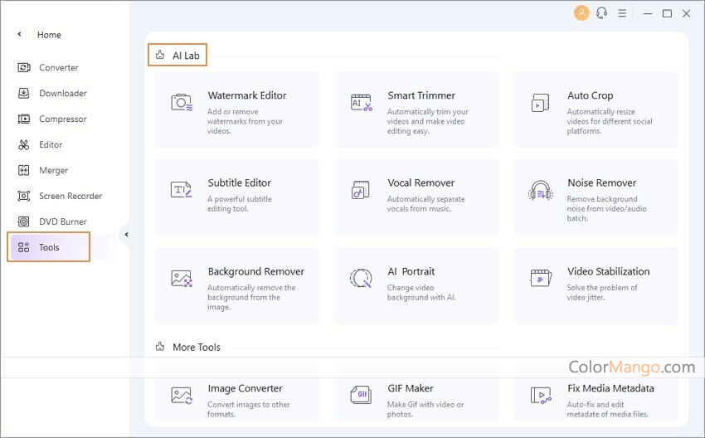The width and height of the screenshot is (705, 438).
Task: Open the support headset icon
Action: point(601,13)
